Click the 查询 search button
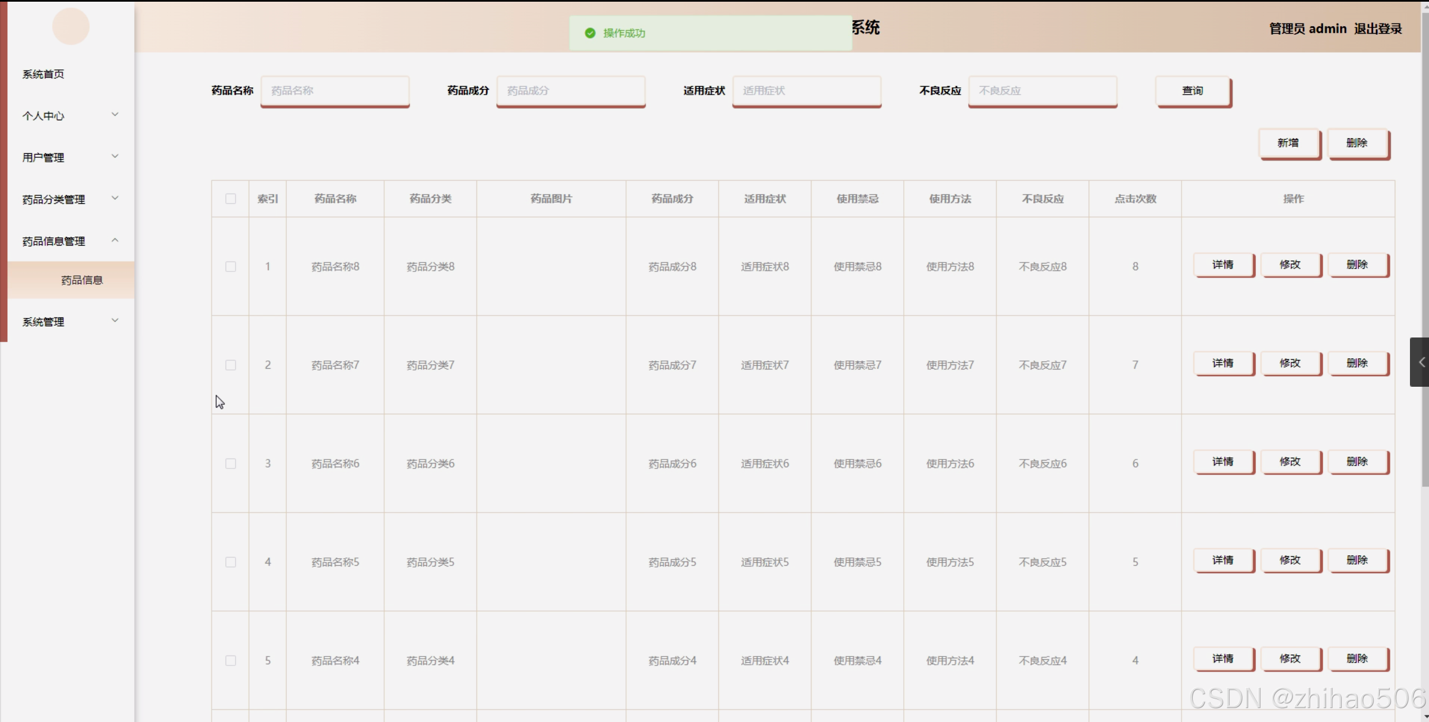 coord(1193,91)
